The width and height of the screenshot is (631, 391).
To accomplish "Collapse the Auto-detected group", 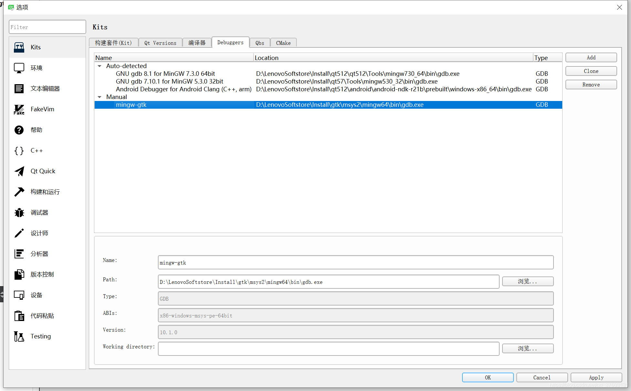I will tap(99, 66).
